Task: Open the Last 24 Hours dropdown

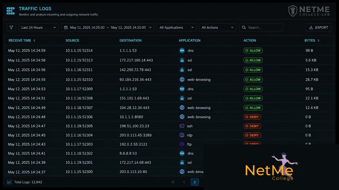Action: (38, 27)
